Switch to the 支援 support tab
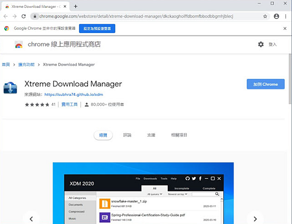Image resolution: width=292 pixels, height=224 pixels. click(151, 135)
